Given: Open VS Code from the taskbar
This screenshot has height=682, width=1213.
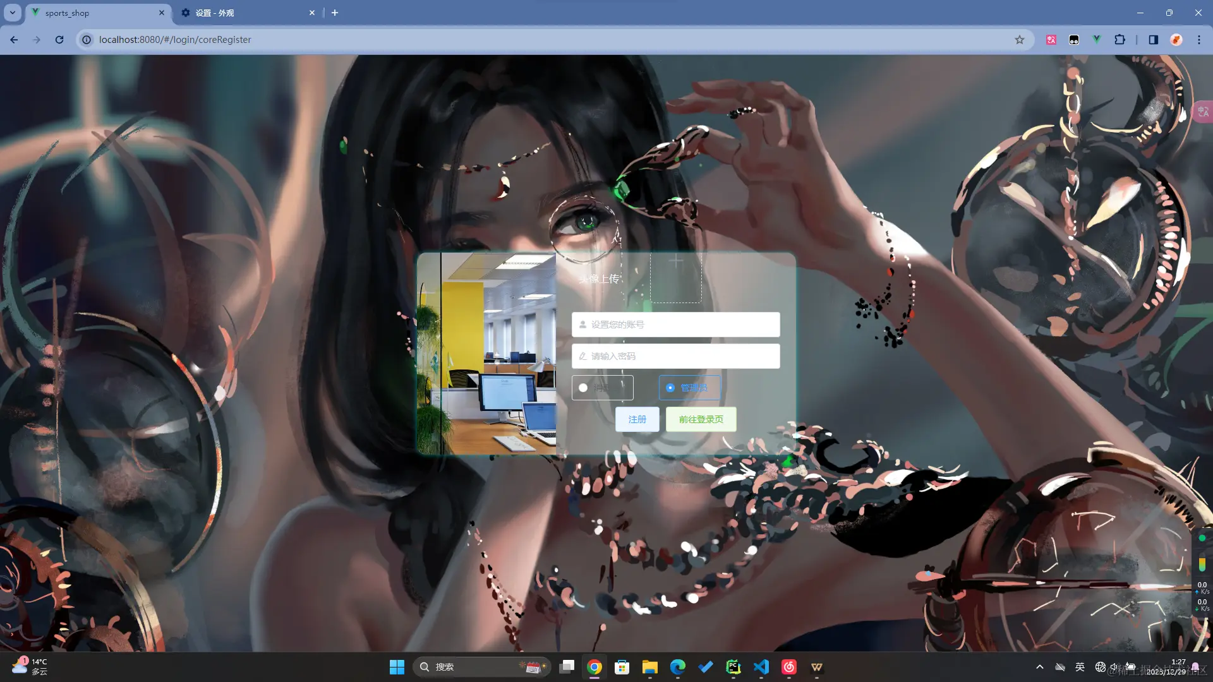Looking at the screenshot, I should pyautogui.click(x=761, y=667).
